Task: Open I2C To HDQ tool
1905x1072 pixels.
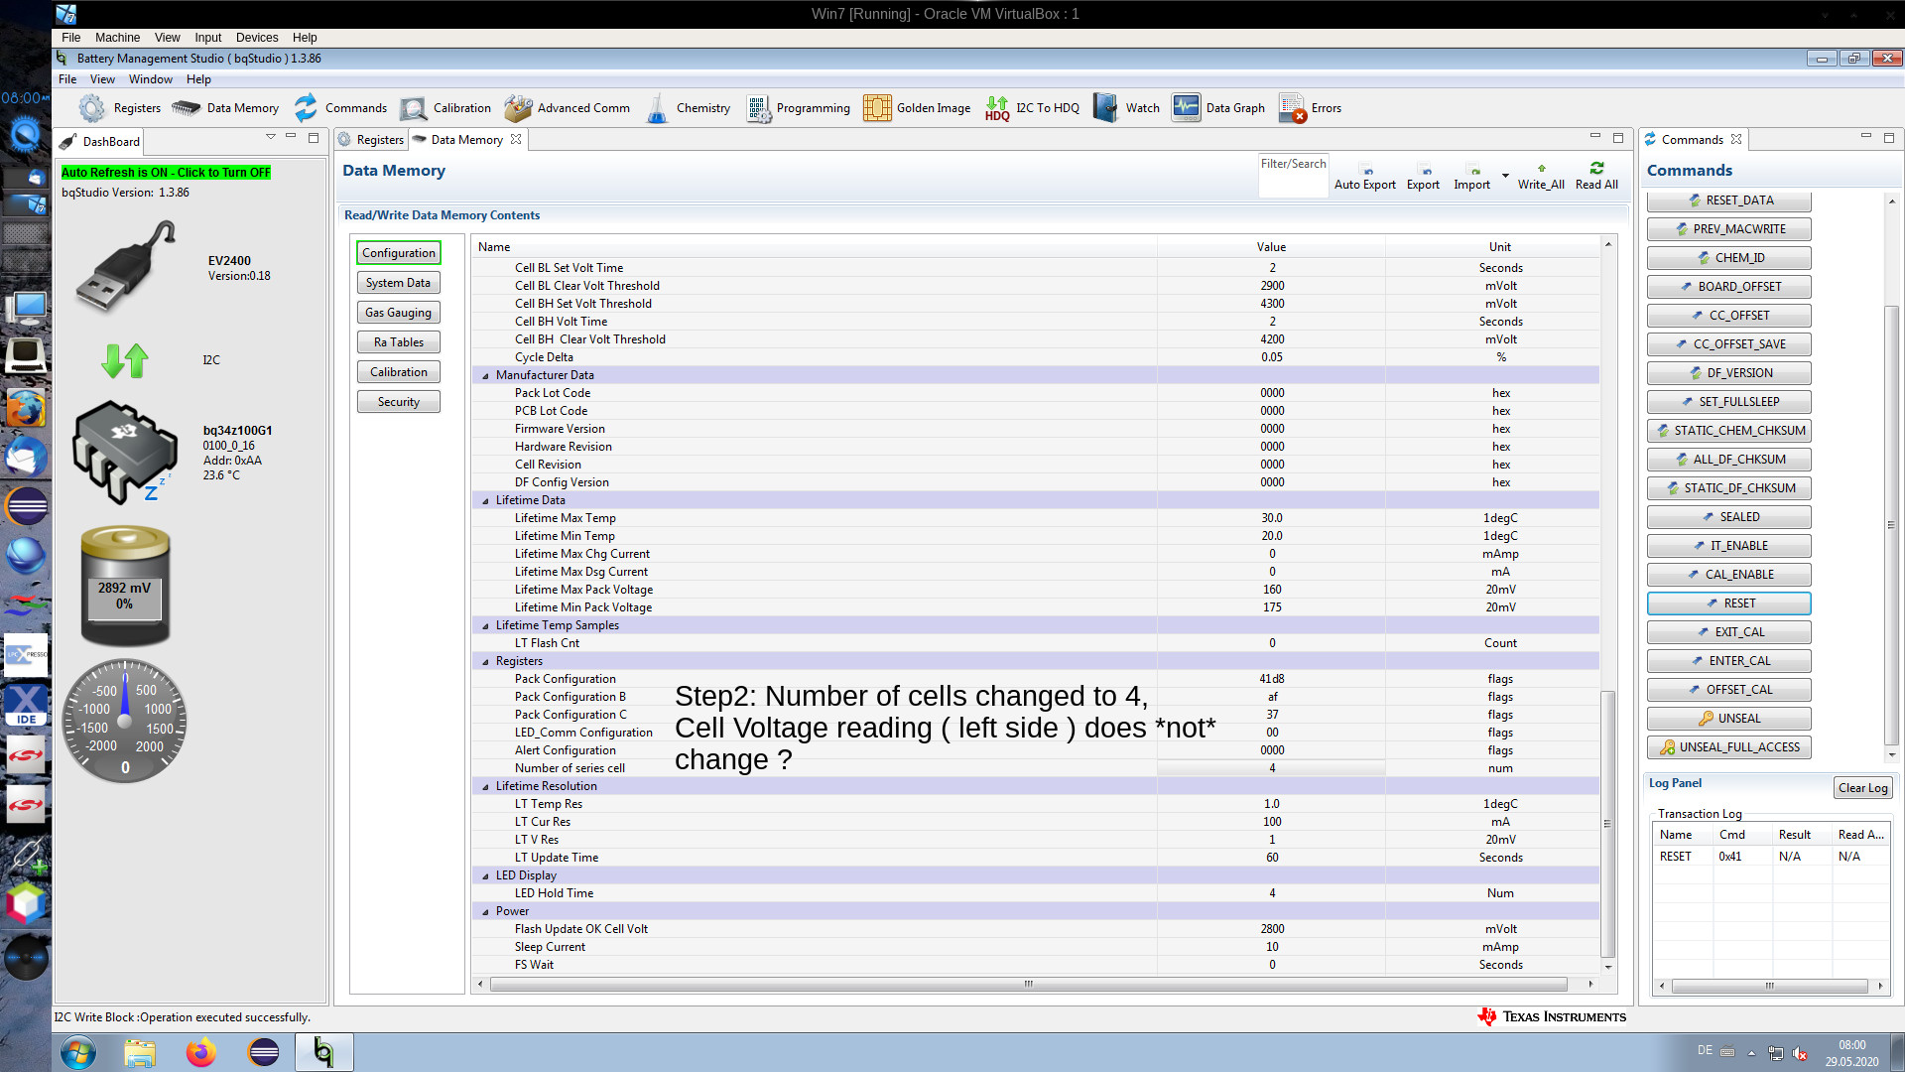Action: (x=997, y=108)
